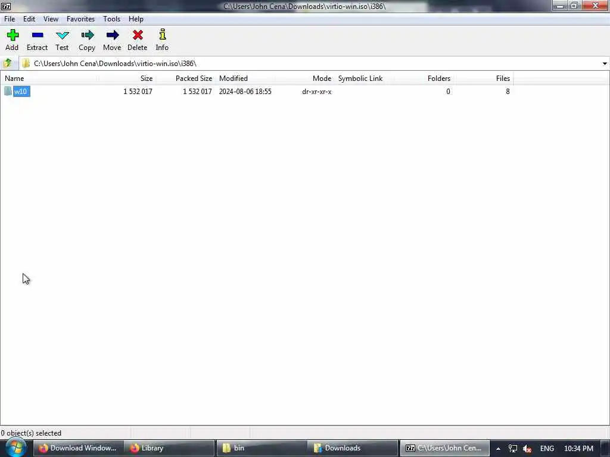
Task: Switch to bin folder taskbar button
Action: point(261,448)
